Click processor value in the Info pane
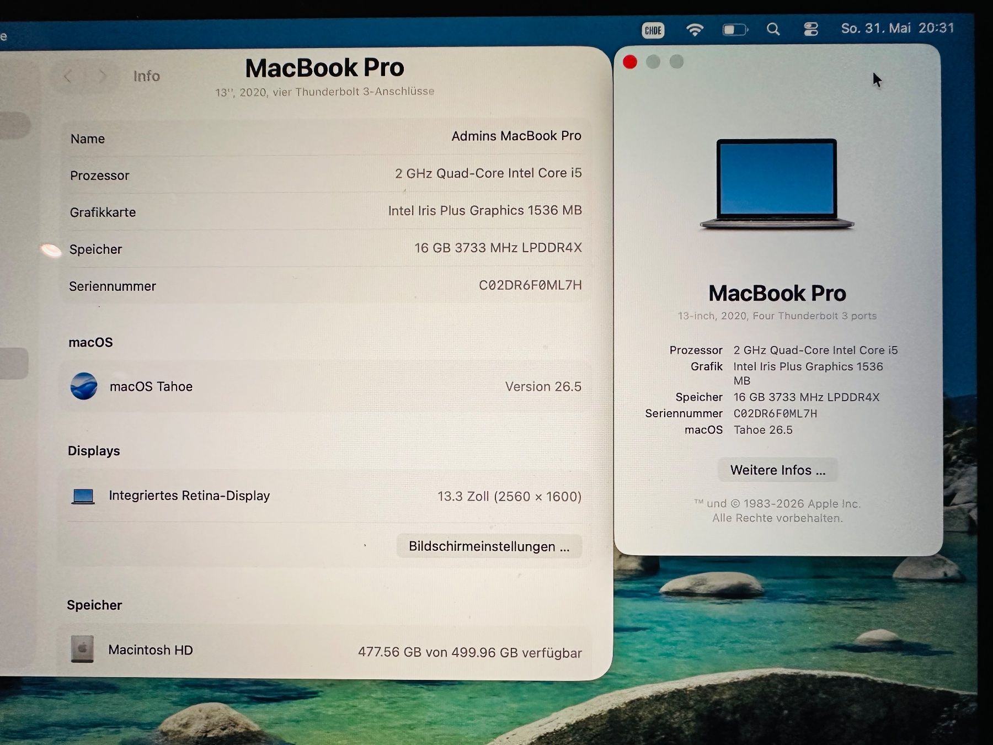 (x=488, y=173)
